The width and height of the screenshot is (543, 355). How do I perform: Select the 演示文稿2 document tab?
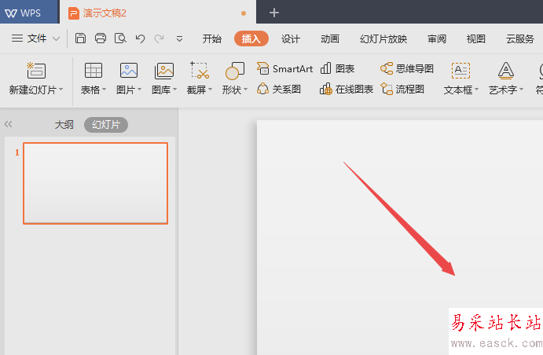(158, 13)
